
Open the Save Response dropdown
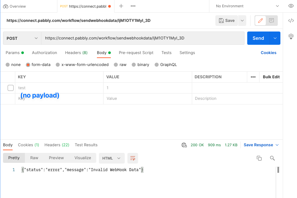click(261, 145)
